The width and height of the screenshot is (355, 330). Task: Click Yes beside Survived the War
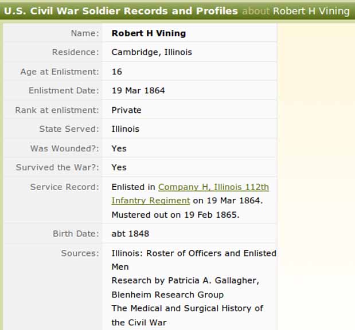coord(119,167)
